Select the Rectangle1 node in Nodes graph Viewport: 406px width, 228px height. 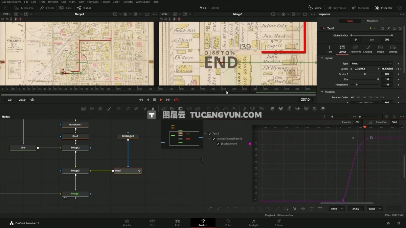coord(128,136)
